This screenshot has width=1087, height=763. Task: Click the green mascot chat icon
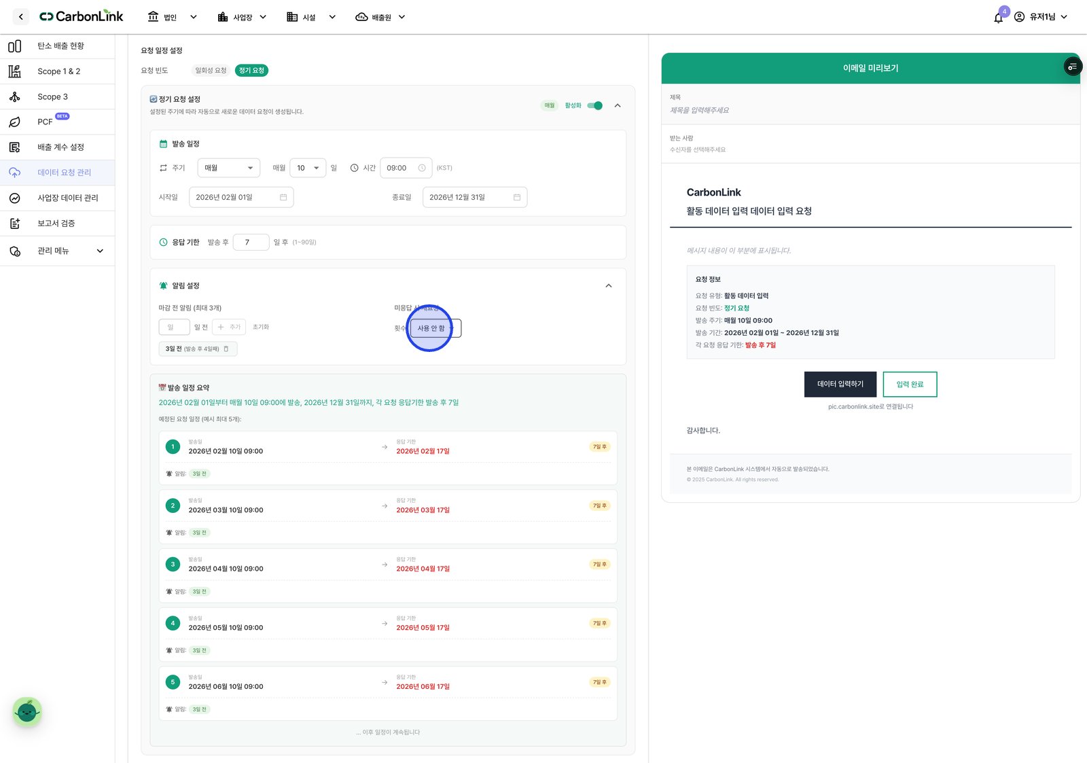point(27,711)
